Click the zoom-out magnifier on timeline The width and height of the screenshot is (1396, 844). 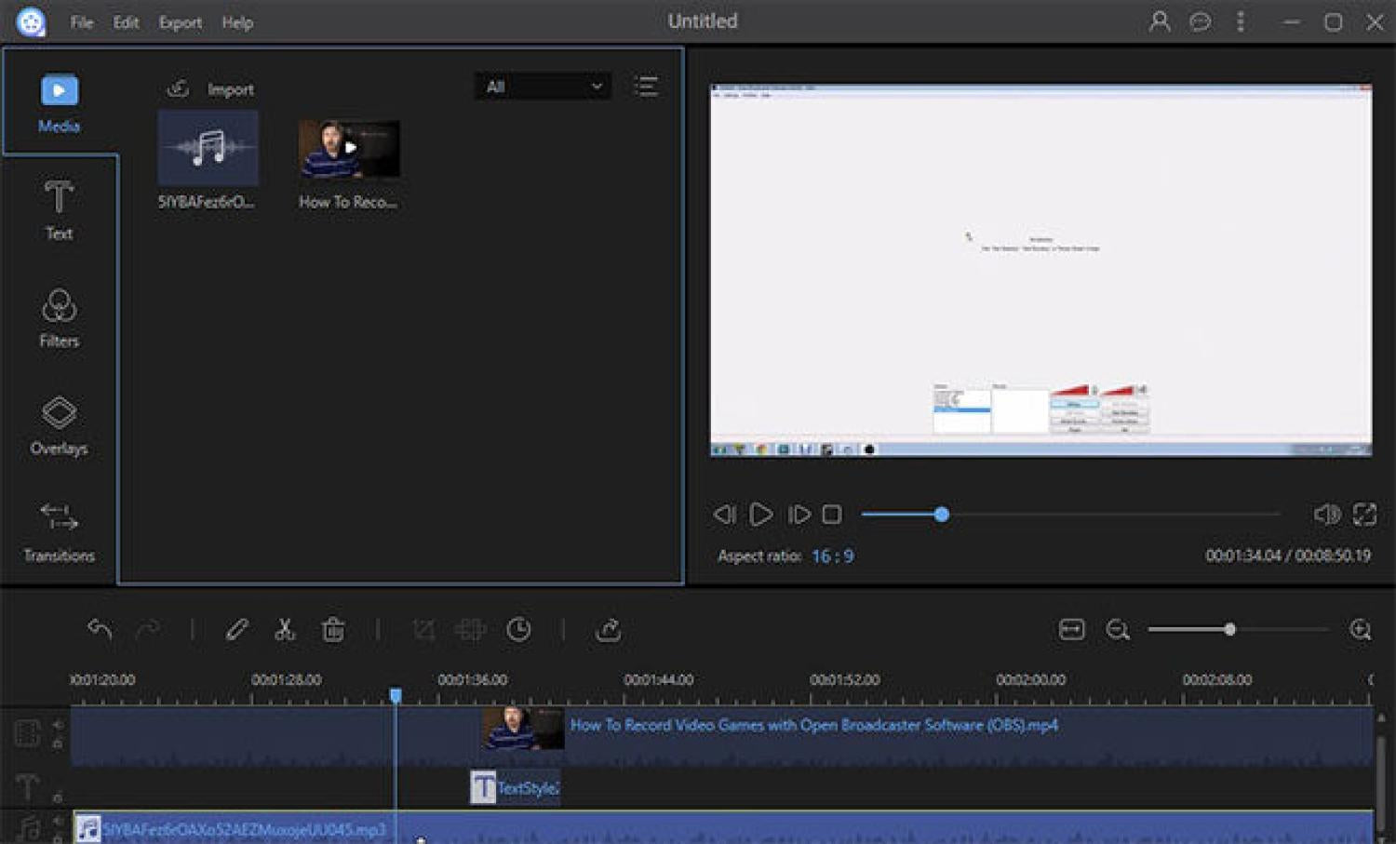(1118, 630)
